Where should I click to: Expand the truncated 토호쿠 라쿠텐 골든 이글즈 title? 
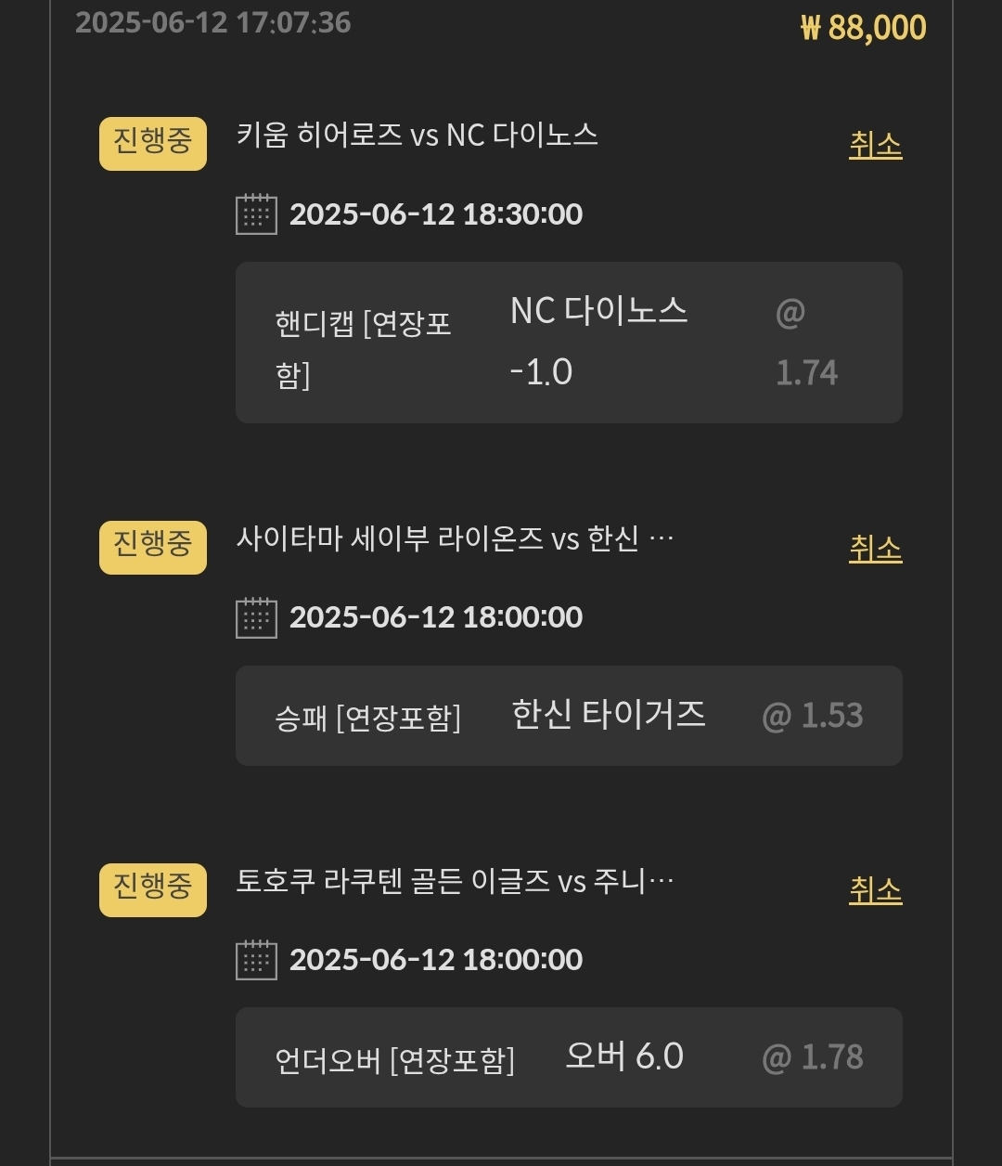pos(455,881)
